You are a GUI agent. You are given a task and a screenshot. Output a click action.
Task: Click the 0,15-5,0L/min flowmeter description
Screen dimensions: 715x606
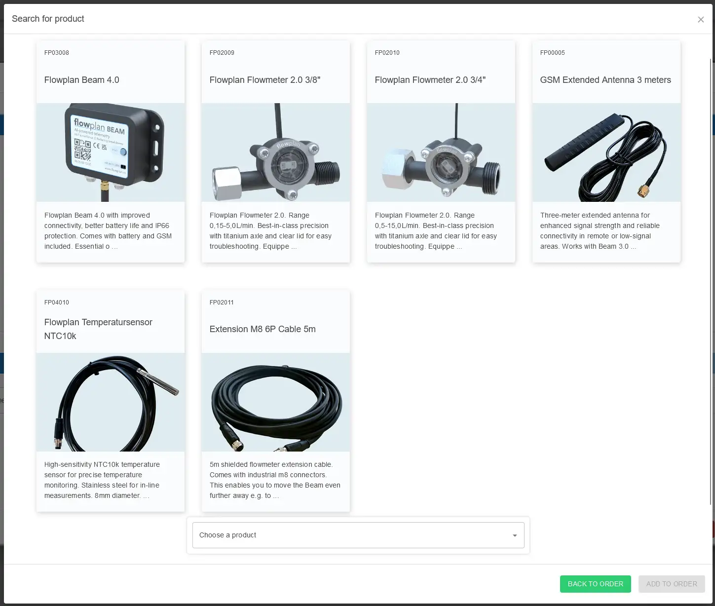(270, 231)
